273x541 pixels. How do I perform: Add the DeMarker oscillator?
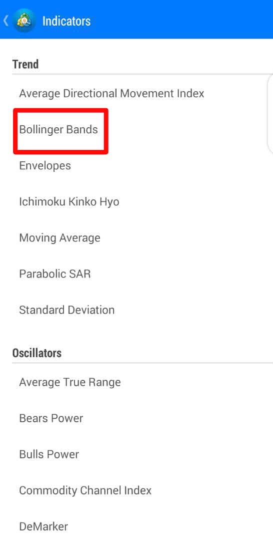click(x=136, y=526)
